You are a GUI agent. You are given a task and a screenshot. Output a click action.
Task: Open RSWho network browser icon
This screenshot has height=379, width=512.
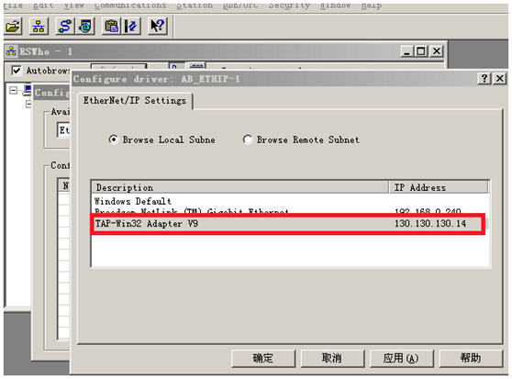point(39,26)
